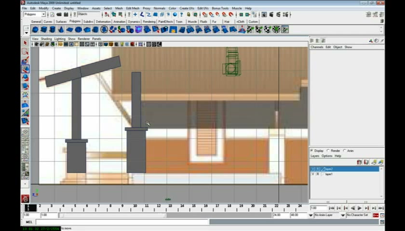405x231 pixels.
Task: Open the No Character Set dropdown arrow
Action: (x=343, y=215)
